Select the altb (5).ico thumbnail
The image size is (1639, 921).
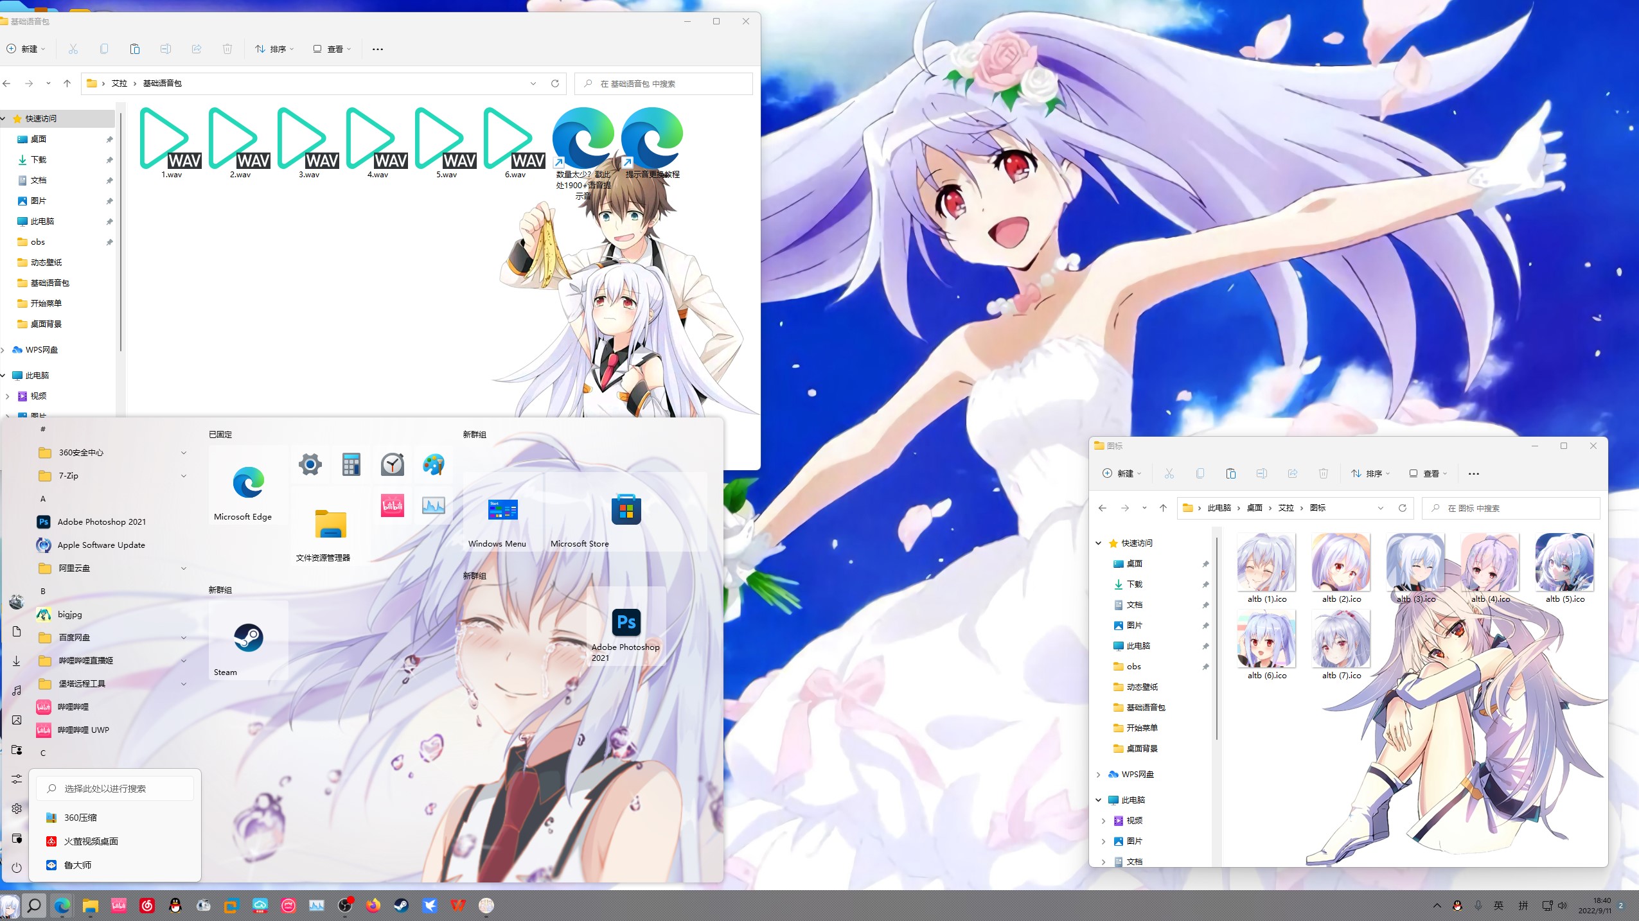(1564, 563)
